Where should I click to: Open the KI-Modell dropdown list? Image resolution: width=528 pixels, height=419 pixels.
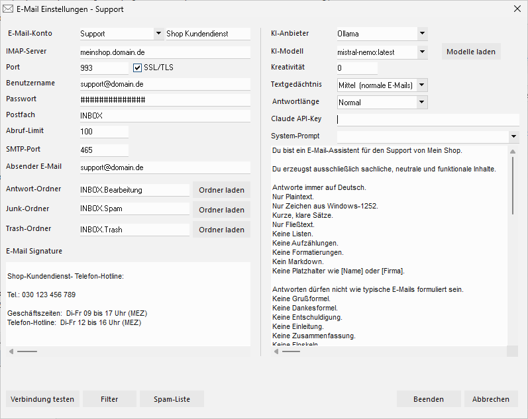coord(422,52)
